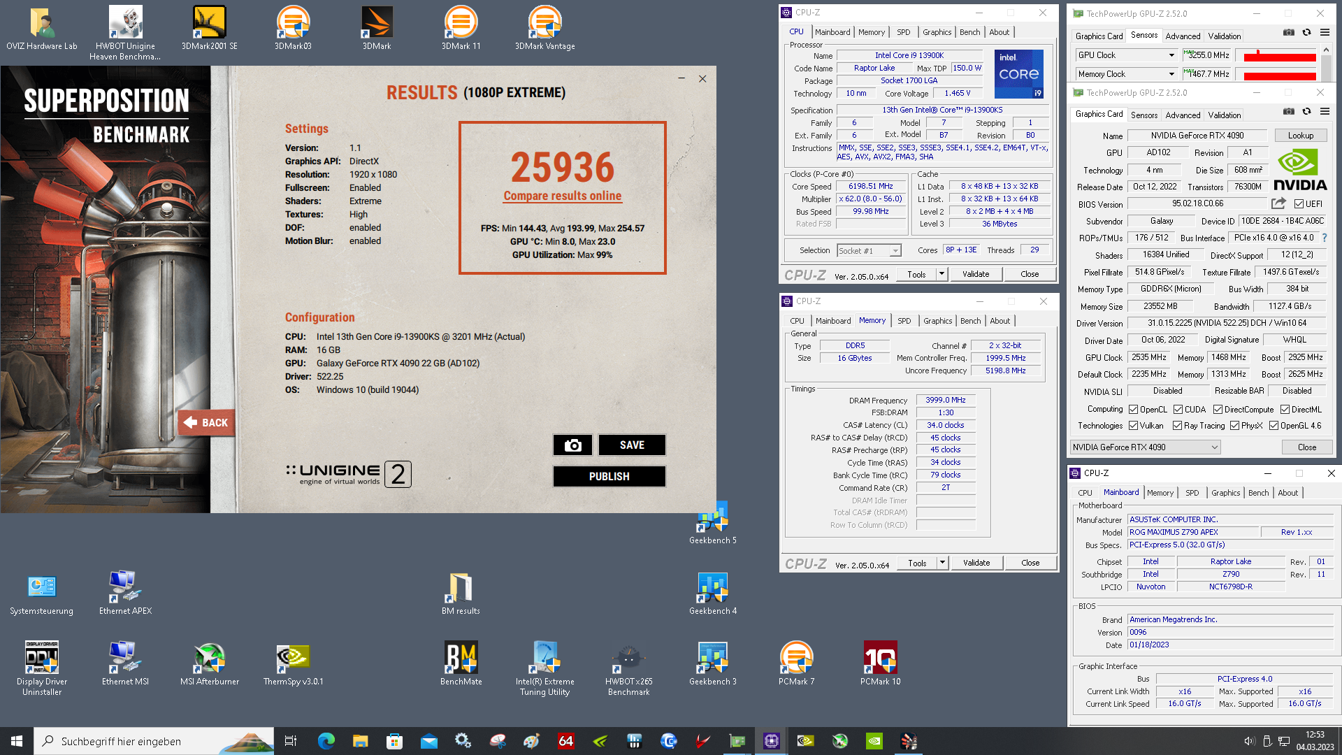
Task: Click BACK button in Superposition
Action: click(x=207, y=423)
